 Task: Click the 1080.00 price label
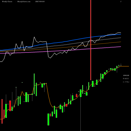[x=126, y=75]
